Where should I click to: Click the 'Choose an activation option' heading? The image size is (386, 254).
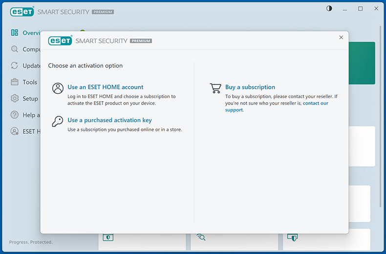click(85, 66)
